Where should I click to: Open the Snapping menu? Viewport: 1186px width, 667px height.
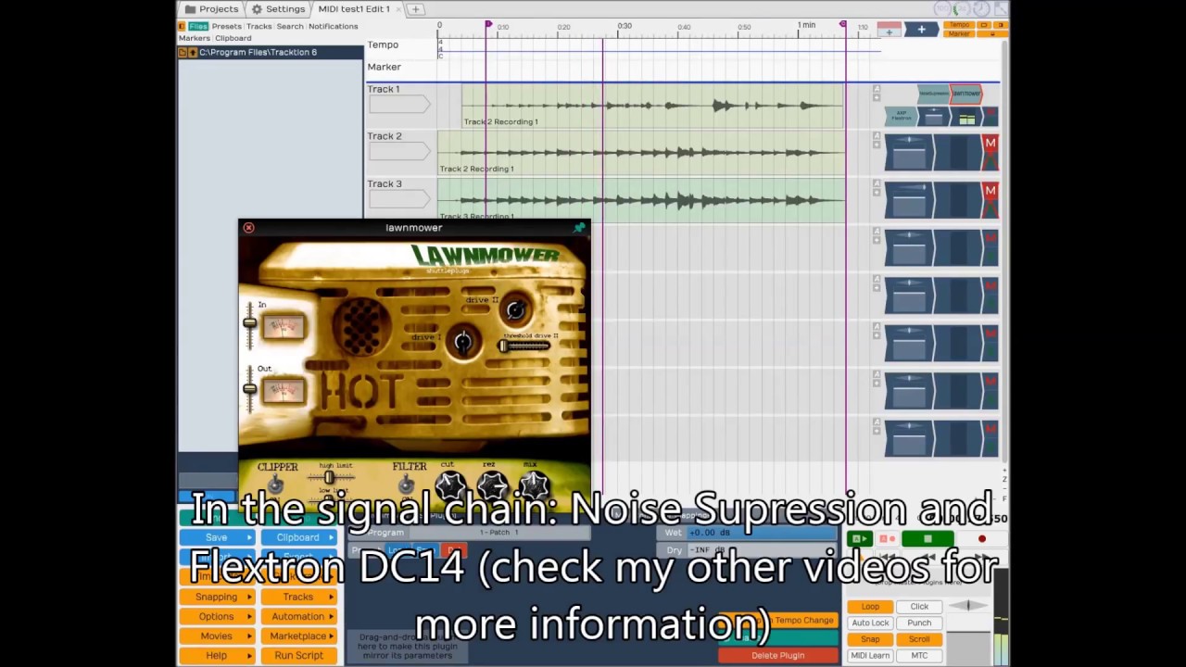(216, 597)
